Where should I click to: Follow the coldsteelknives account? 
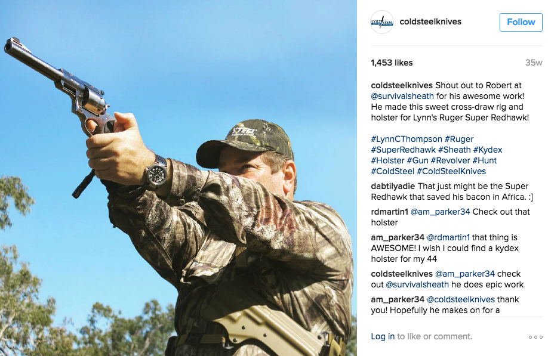[x=521, y=22]
